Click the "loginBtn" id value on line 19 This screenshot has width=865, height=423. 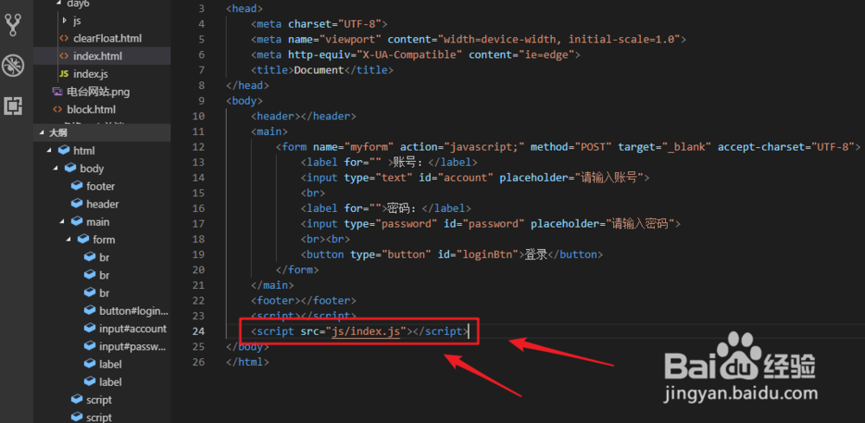tap(486, 255)
